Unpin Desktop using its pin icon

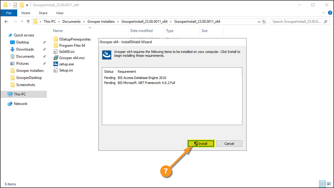(x=44, y=42)
